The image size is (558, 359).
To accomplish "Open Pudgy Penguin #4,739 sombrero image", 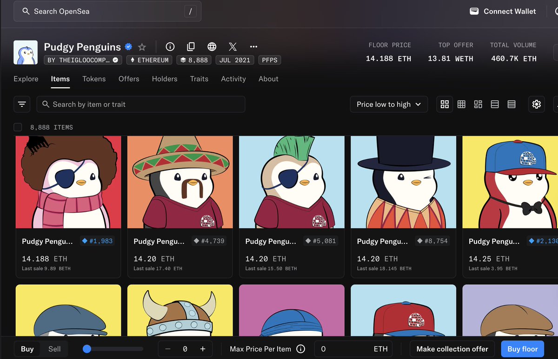I will click(180, 182).
